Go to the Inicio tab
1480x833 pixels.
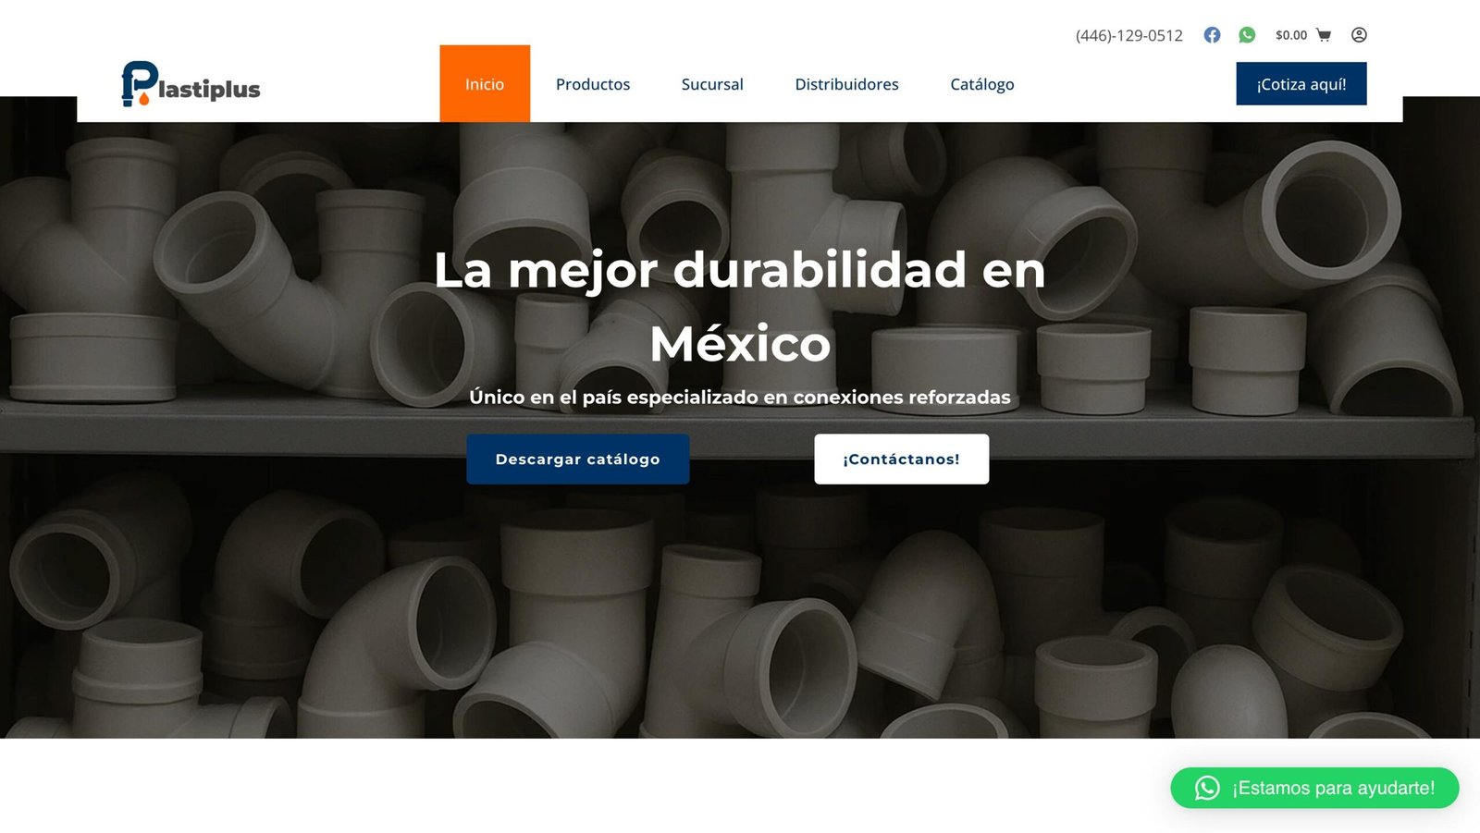[485, 84]
